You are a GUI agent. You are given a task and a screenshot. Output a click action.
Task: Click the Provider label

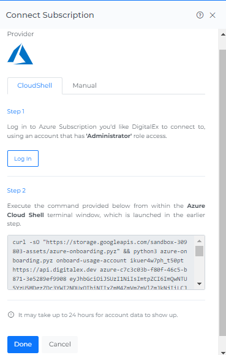pyautogui.click(x=20, y=34)
